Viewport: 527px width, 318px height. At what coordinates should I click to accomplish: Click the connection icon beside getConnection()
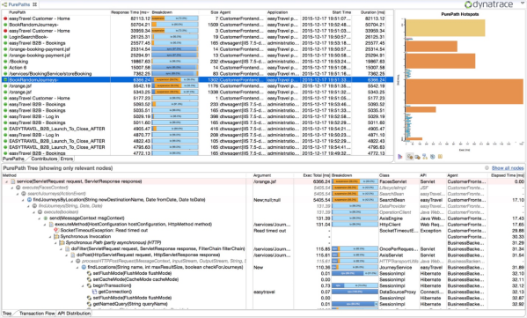(x=94, y=292)
